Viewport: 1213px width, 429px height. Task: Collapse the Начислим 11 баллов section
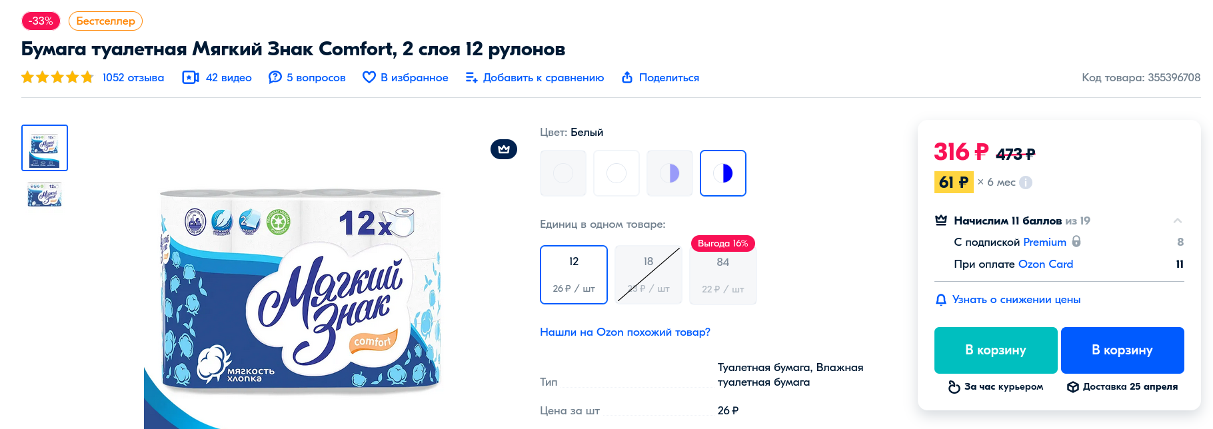(x=1178, y=220)
